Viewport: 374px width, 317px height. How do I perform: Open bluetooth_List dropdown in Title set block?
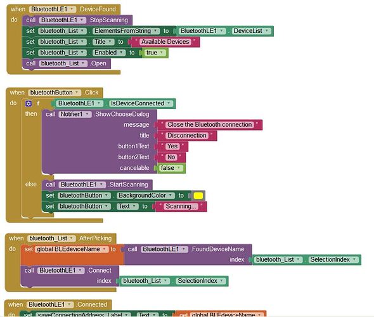click(62, 42)
